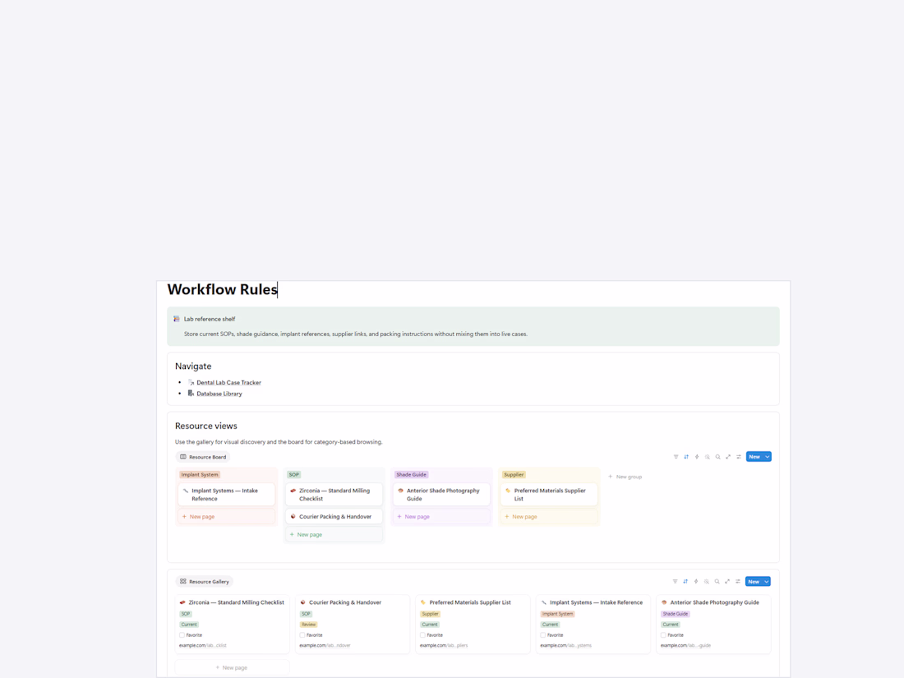Open the Dental Lab Case Tracker link
This screenshot has width=904, height=678.
[x=229, y=382]
